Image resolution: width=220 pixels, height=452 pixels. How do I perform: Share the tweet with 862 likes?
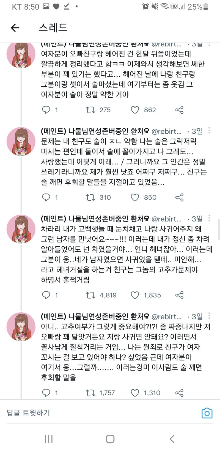[179, 110]
